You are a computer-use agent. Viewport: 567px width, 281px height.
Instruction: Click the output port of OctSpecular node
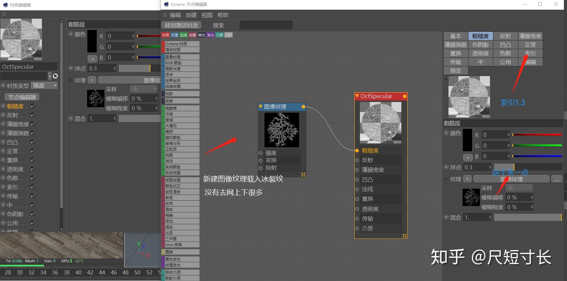(x=405, y=96)
